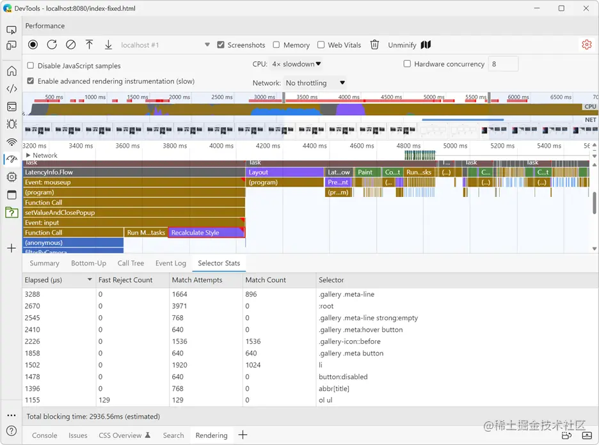Open the Network tool wifi icon in sidebar
Image resolution: width=599 pixels, height=445 pixels.
click(12, 142)
